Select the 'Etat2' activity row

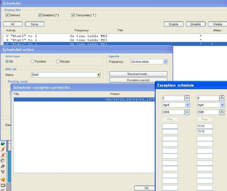tap(30, 36)
